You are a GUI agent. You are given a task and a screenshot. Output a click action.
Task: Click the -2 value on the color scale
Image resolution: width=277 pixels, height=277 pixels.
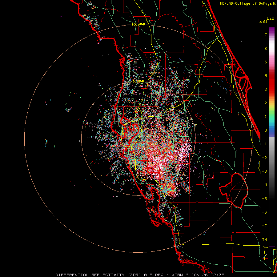click(264, 158)
